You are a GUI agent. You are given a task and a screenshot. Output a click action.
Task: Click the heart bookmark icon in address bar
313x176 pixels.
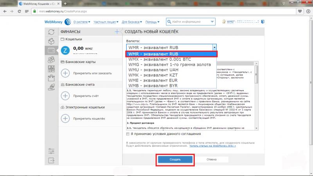click(300, 11)
